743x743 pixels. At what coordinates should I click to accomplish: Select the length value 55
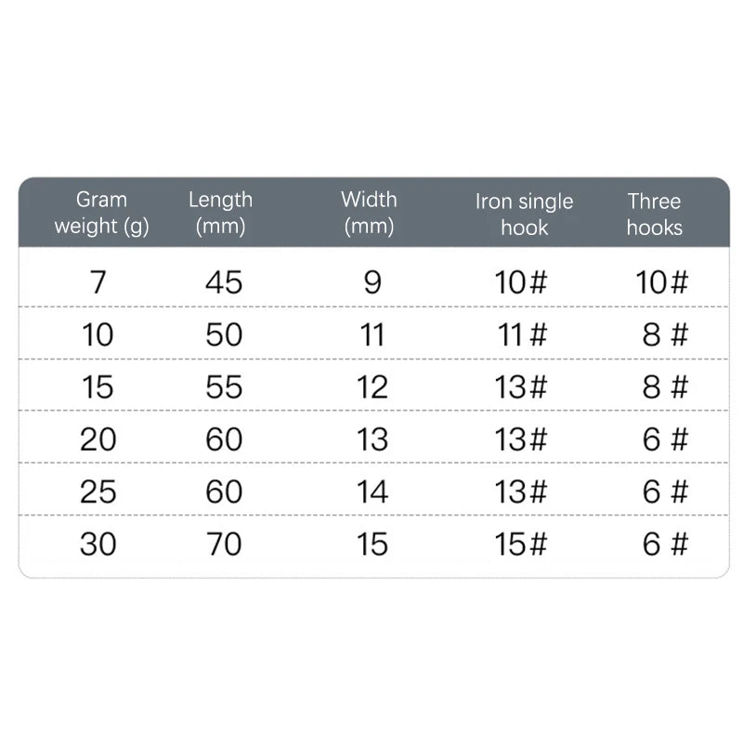point(224,386)
